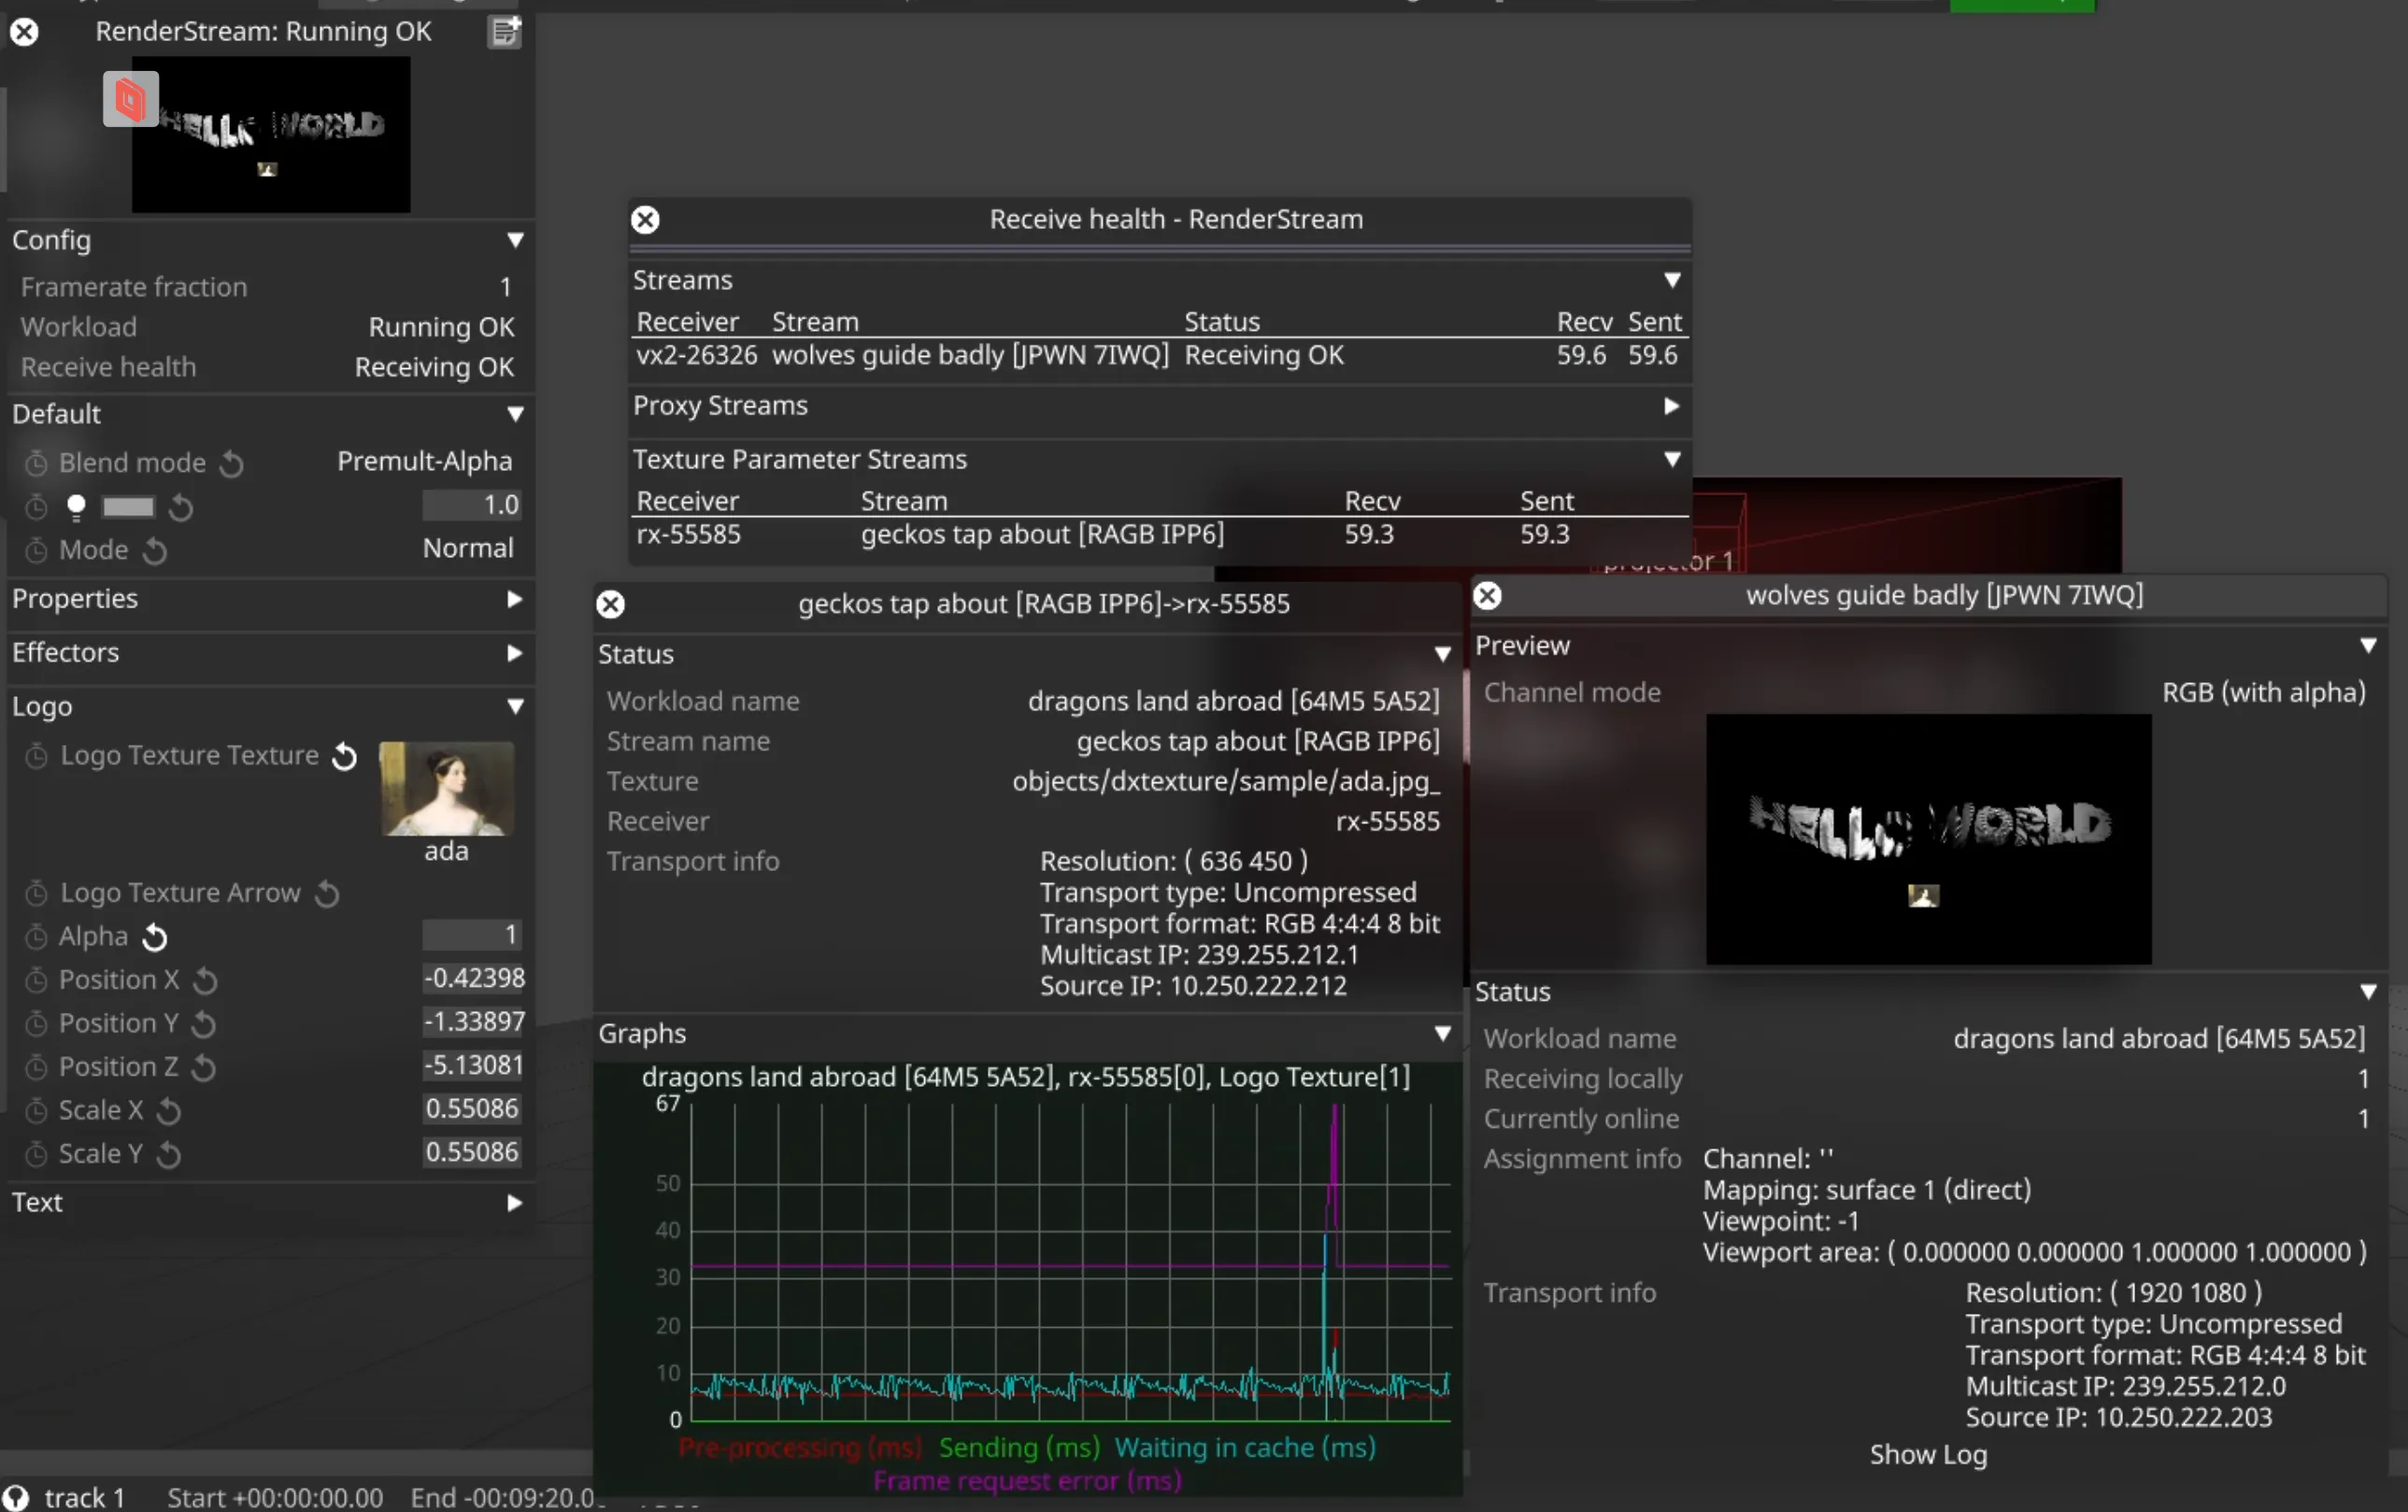The width and height of the screenshot is (2408, 1512).
Task: Click the Position Z field showing -5.13081
Action: click(x=472, y=1065)
